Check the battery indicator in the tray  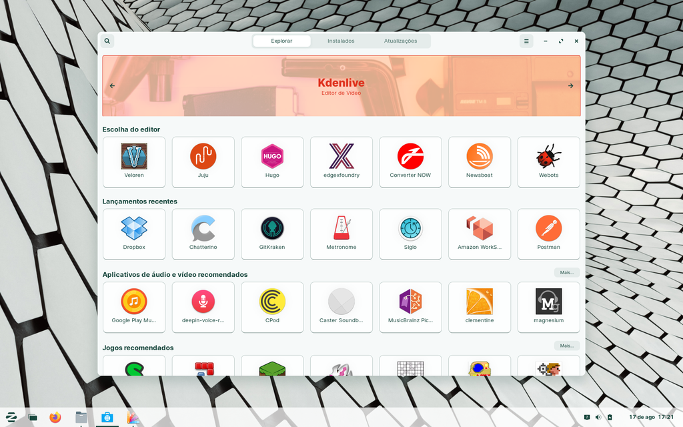pyautogui.click(x=610, y=418)
